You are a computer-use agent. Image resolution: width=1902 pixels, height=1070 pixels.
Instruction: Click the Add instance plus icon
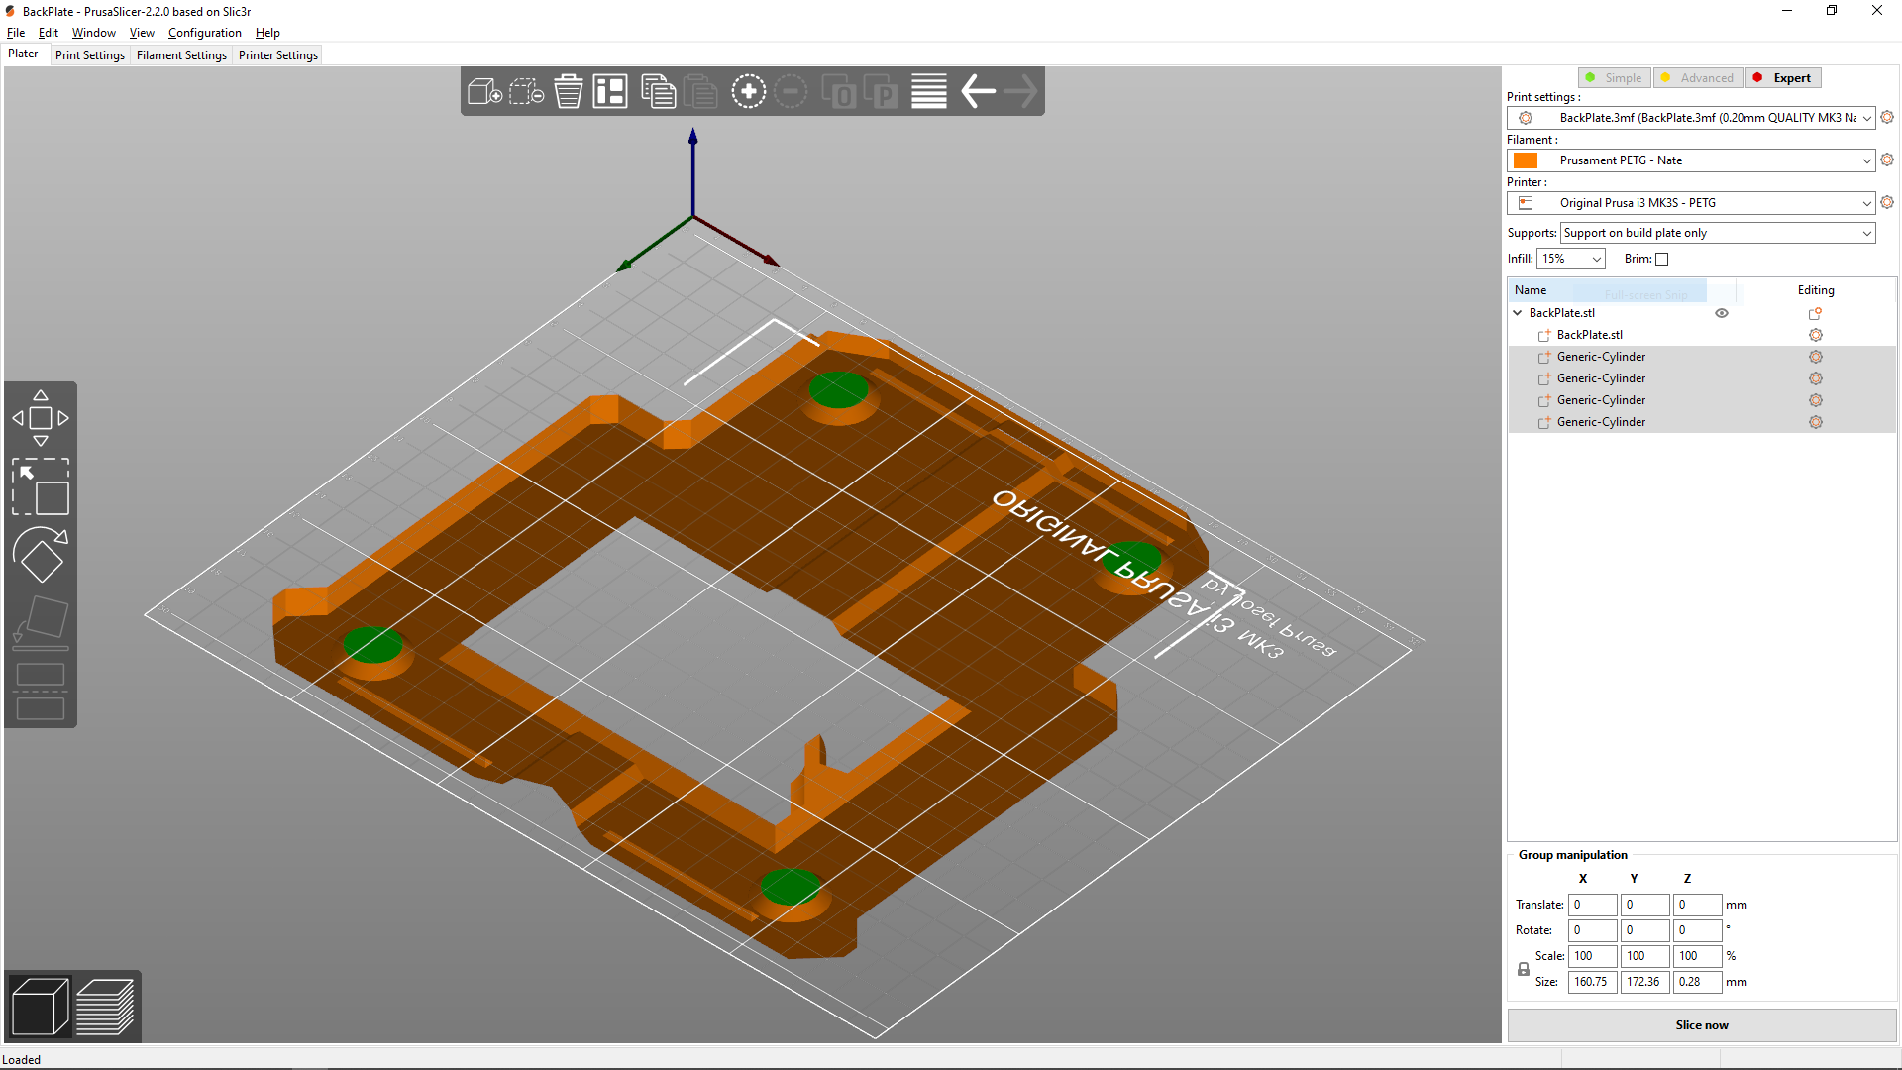(749, 92)
